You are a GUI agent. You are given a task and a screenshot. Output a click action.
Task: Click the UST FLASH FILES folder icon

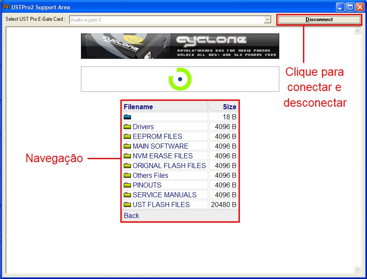[x=128, y=204]
